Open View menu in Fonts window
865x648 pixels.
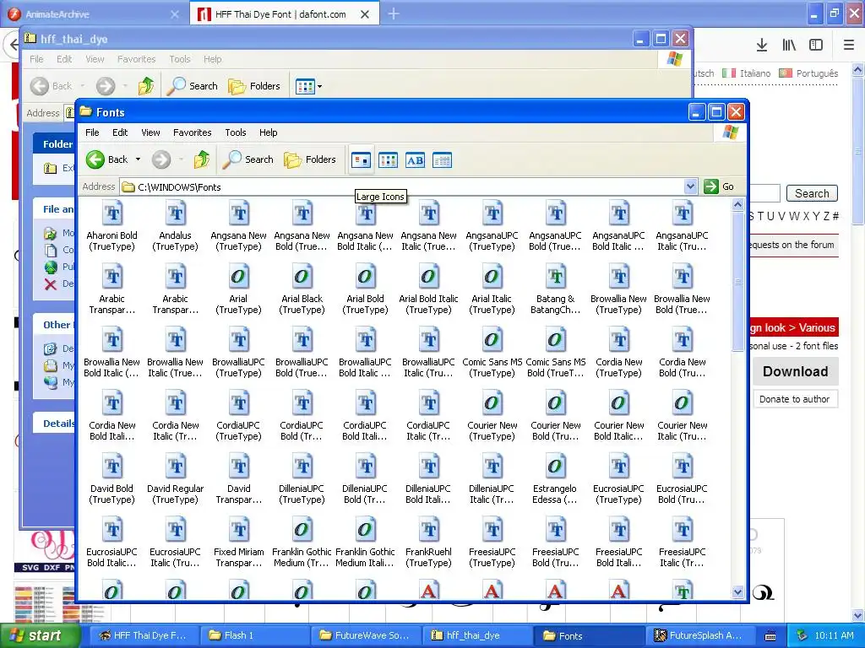(150, 132)
